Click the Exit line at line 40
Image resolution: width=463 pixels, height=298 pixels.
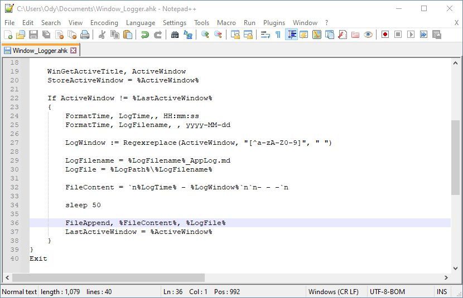click(38, 258)
